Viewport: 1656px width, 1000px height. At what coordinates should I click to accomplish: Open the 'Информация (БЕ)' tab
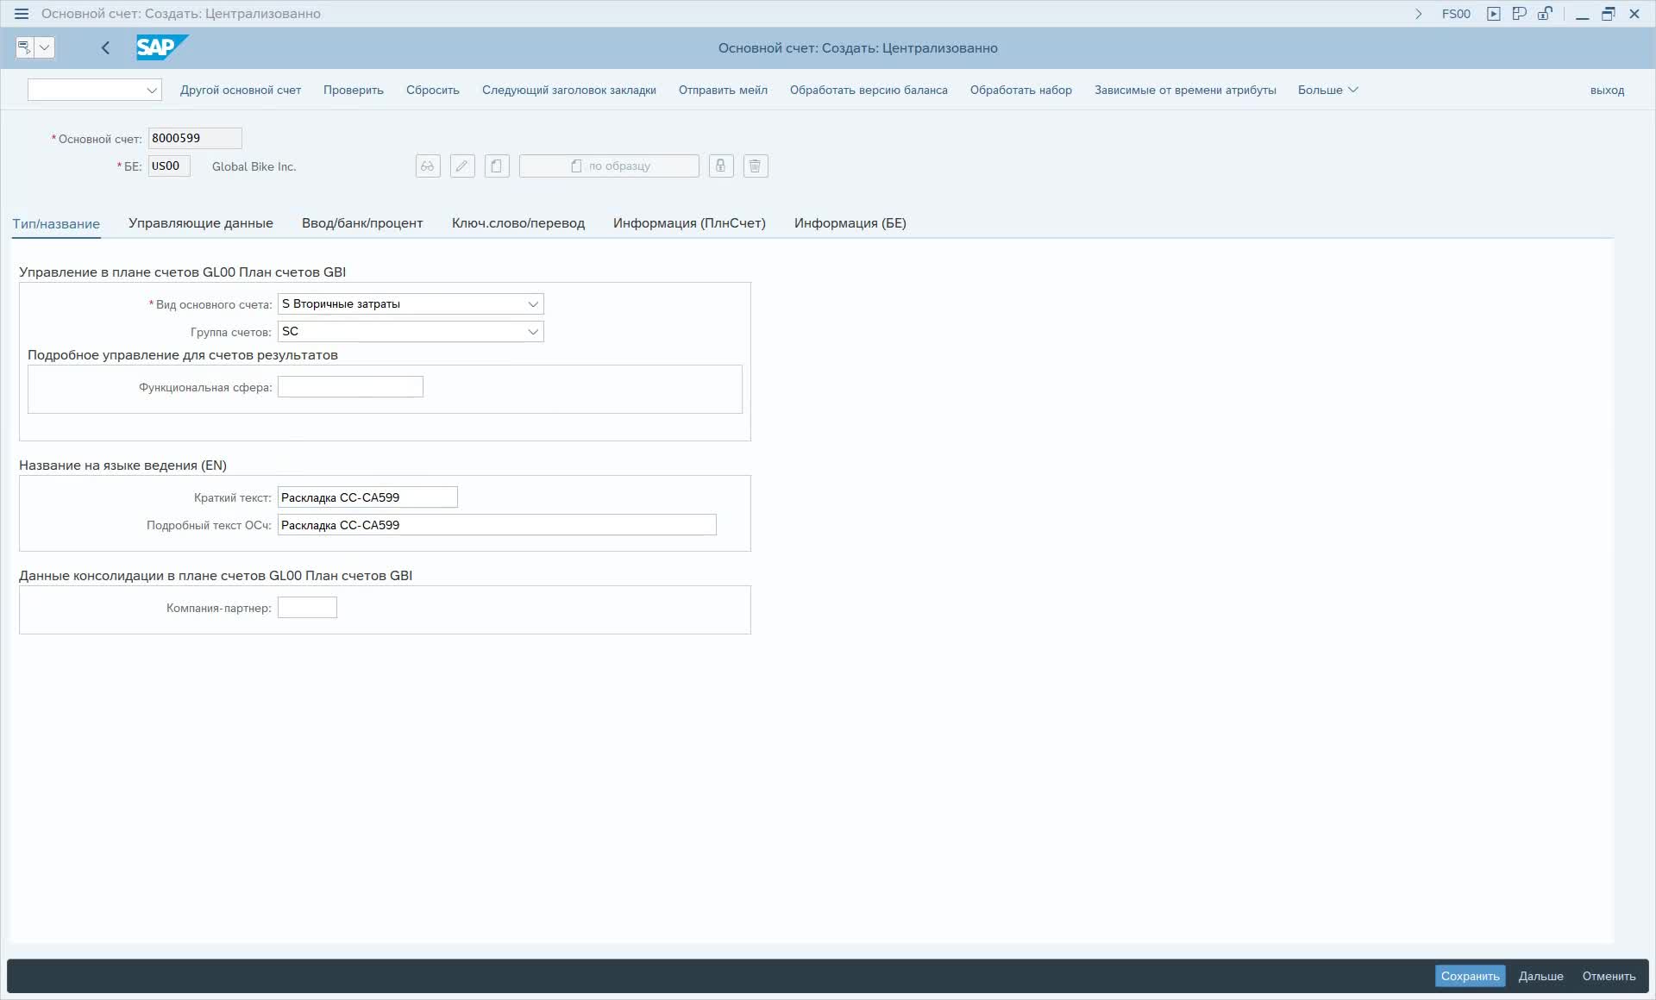[850, 223]
